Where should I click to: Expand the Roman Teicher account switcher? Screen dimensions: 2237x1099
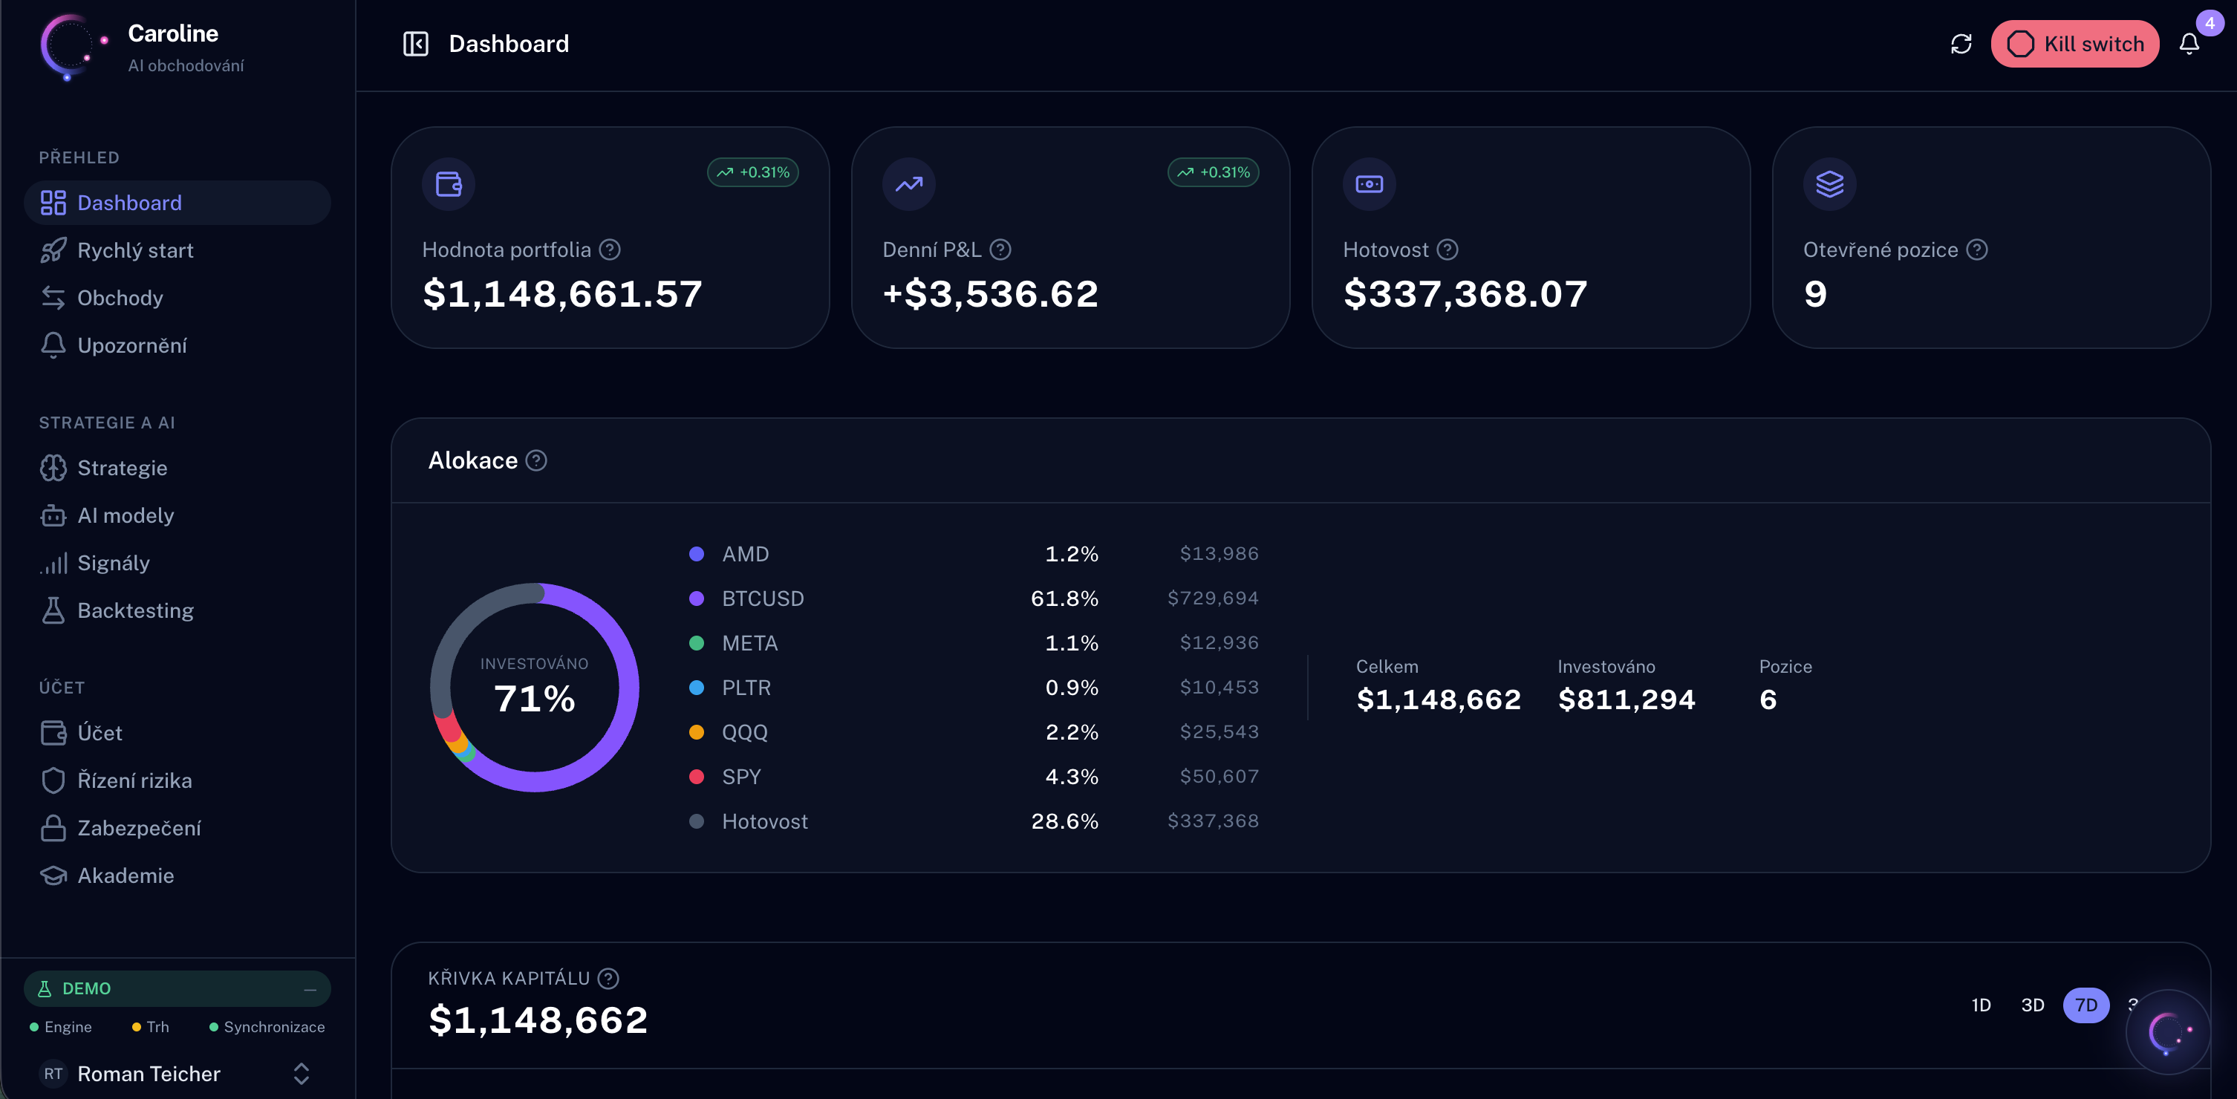pyautogui.click(x=302, y=1074)
